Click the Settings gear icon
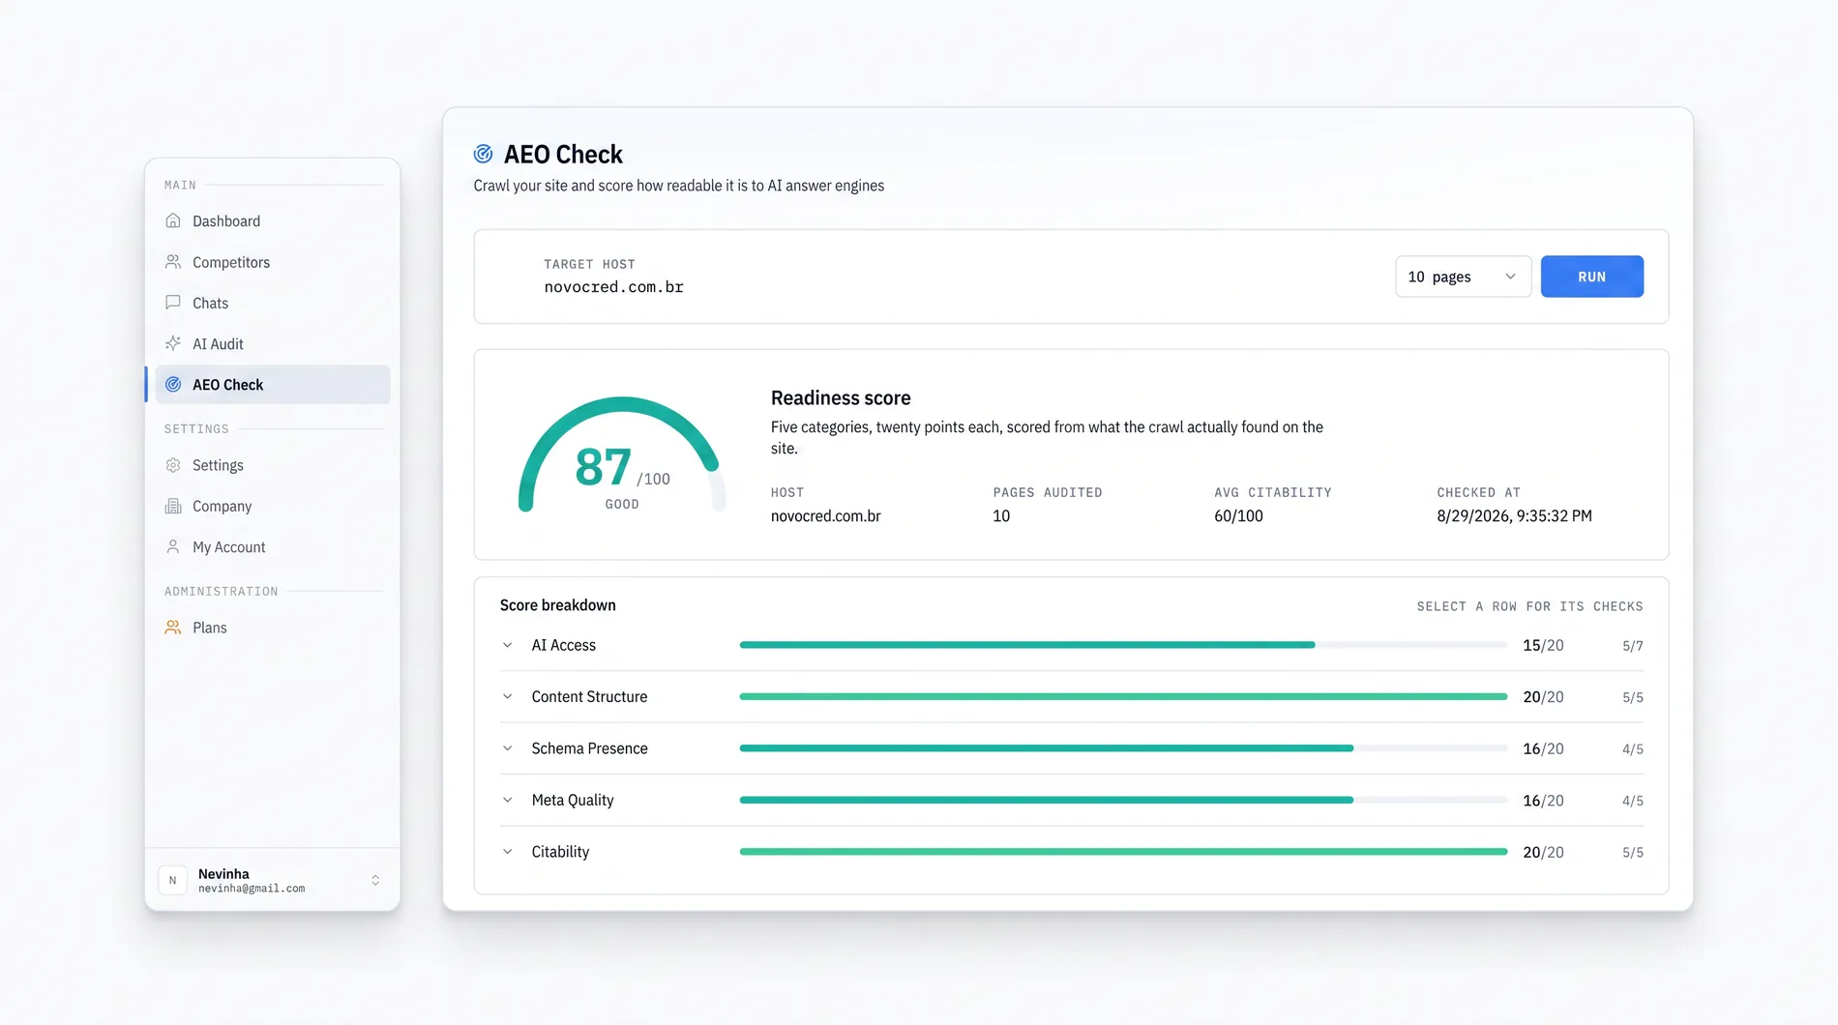The width and height of the screenshot is (1838, 1025). [173, 465]
